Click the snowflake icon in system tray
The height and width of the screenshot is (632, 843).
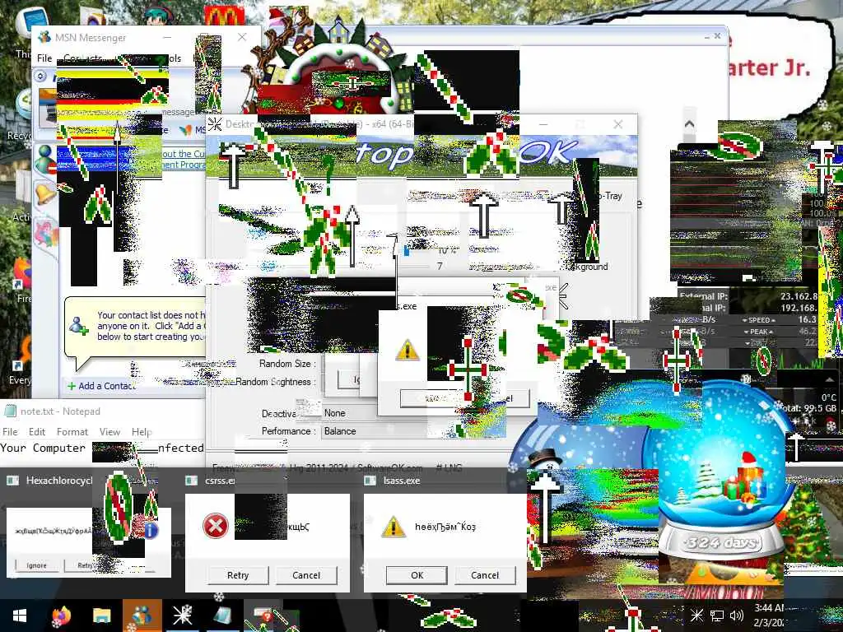click(x=696, y=616)
